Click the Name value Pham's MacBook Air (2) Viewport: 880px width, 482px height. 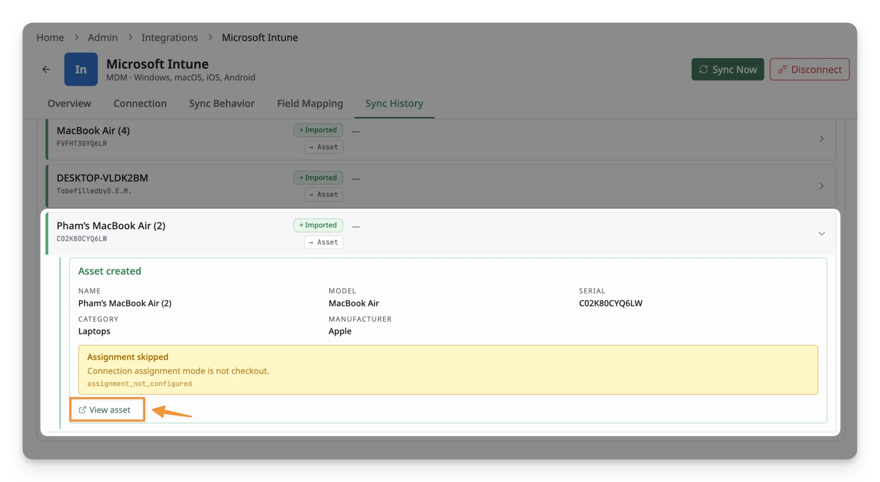(x=125, y=303)
